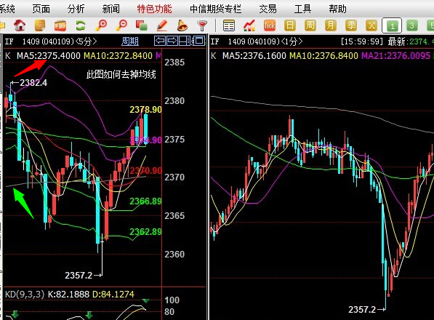Click the KD(9,3,3) indicator label

(25, 294)
